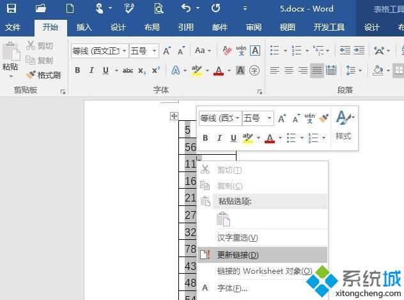The width and height of the screenshot is (404, 300).
Task: Click the touch/mouse mode icon
Action: pos(99,8)
